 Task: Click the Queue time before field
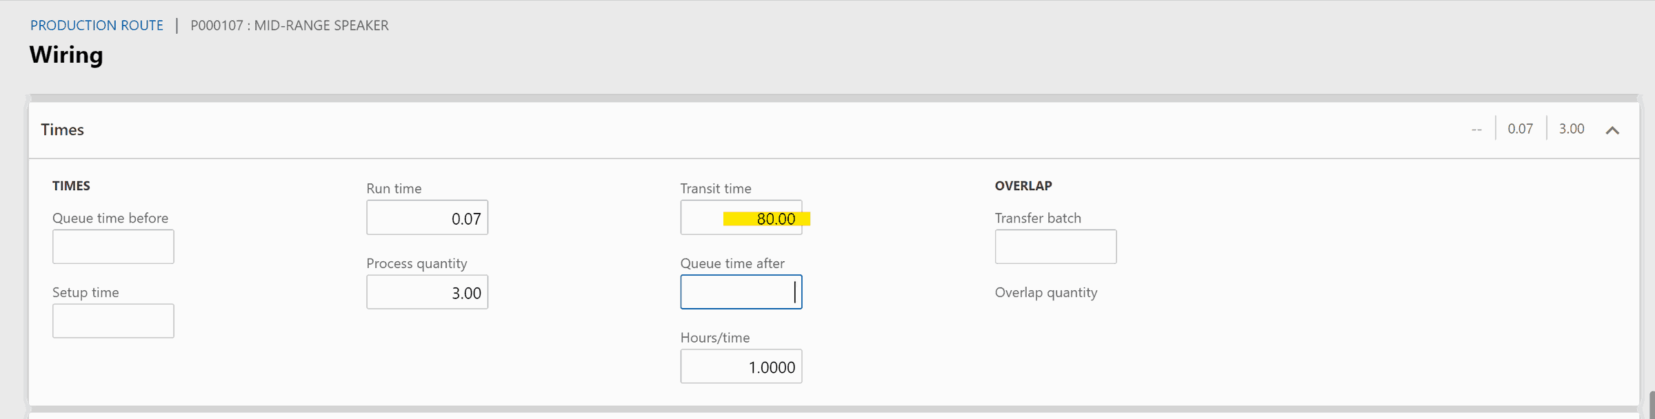pyautogui.click(x=113, y=247)
